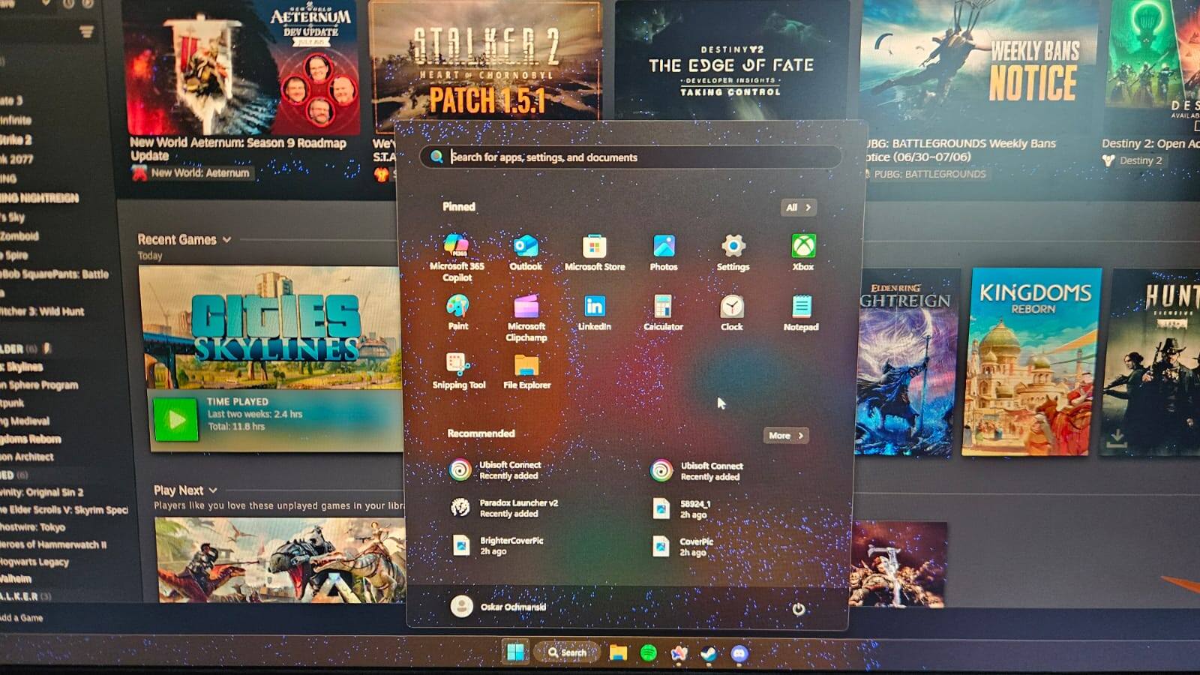Open New World Aeternum Dev Update tile
Screen dimensions: 1200x675
(x=241, y=67)
